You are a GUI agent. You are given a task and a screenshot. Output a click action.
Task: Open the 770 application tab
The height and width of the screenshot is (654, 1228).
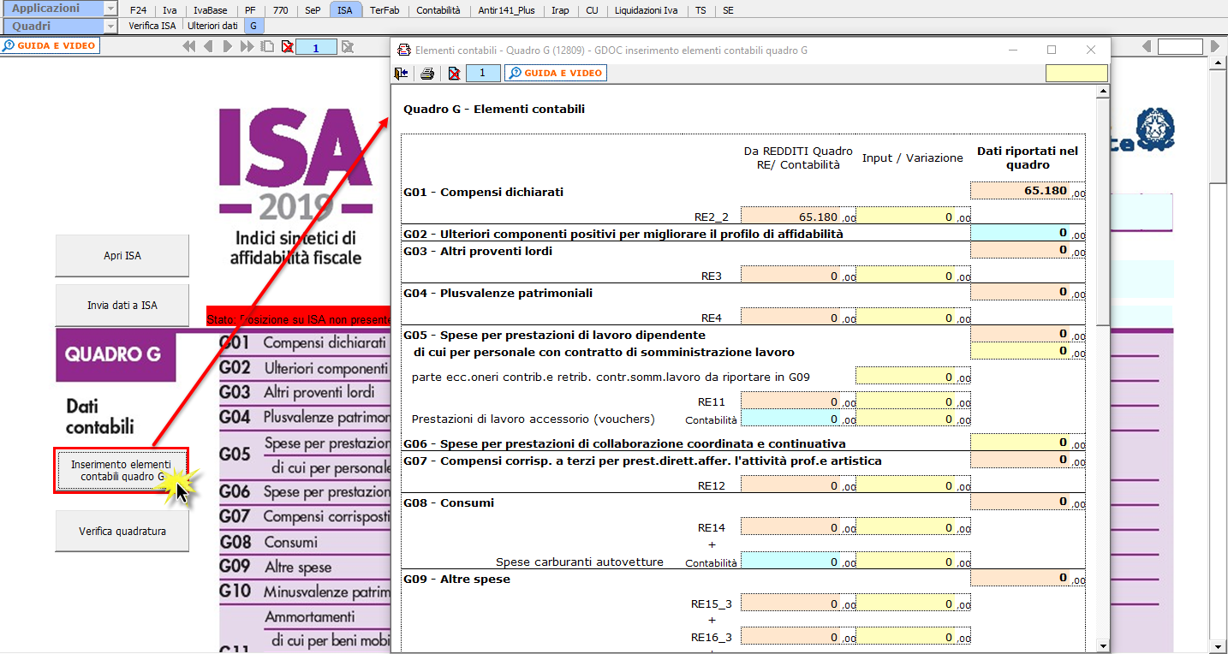278,10
